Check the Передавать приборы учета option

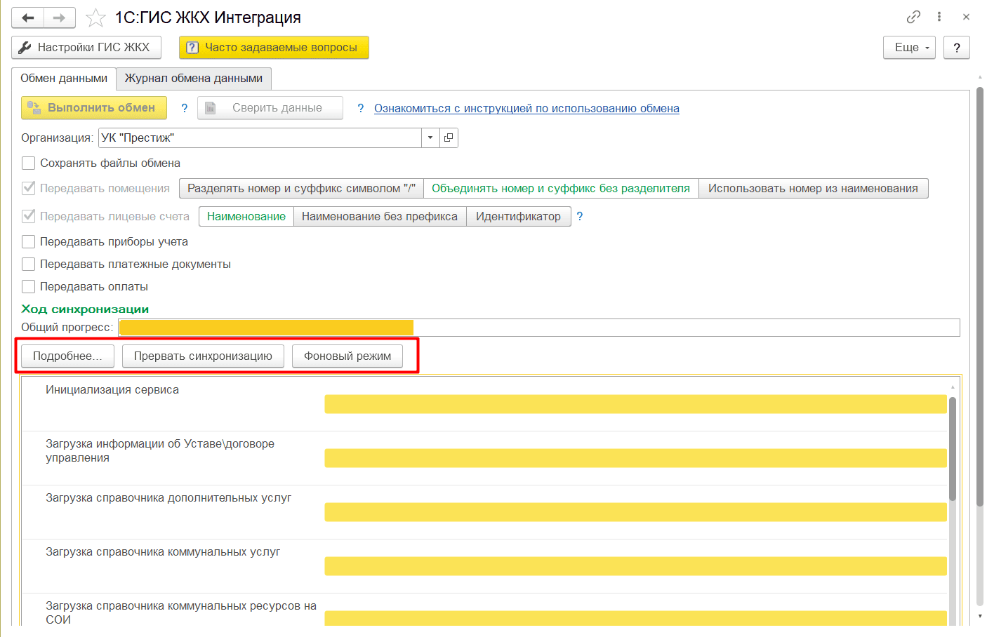29,242
